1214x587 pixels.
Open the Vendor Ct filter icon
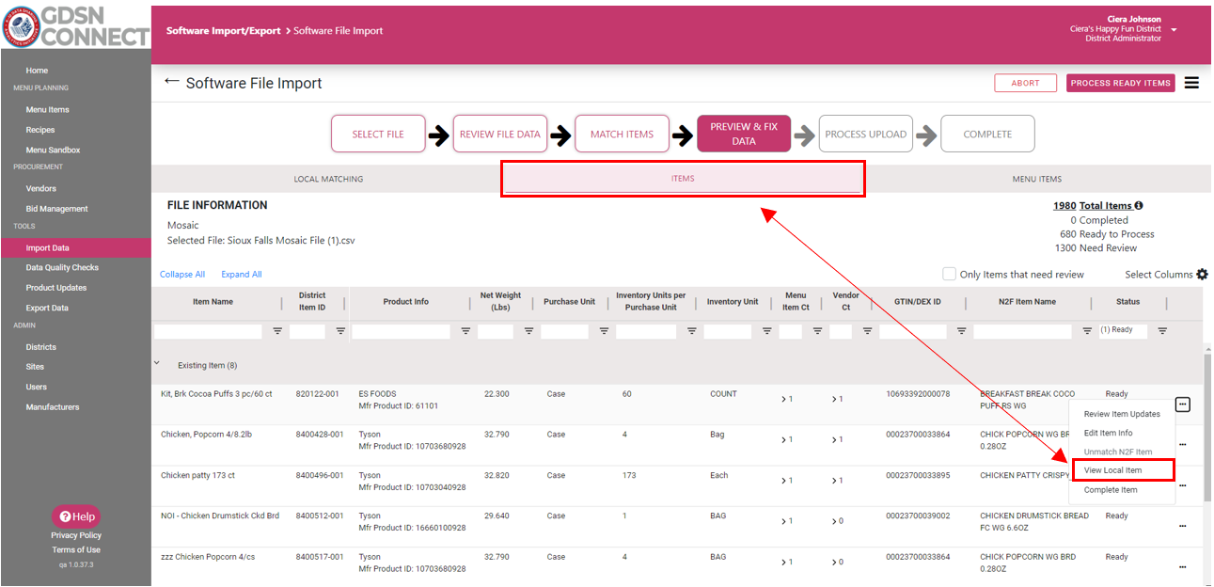[x=867, y=331]
